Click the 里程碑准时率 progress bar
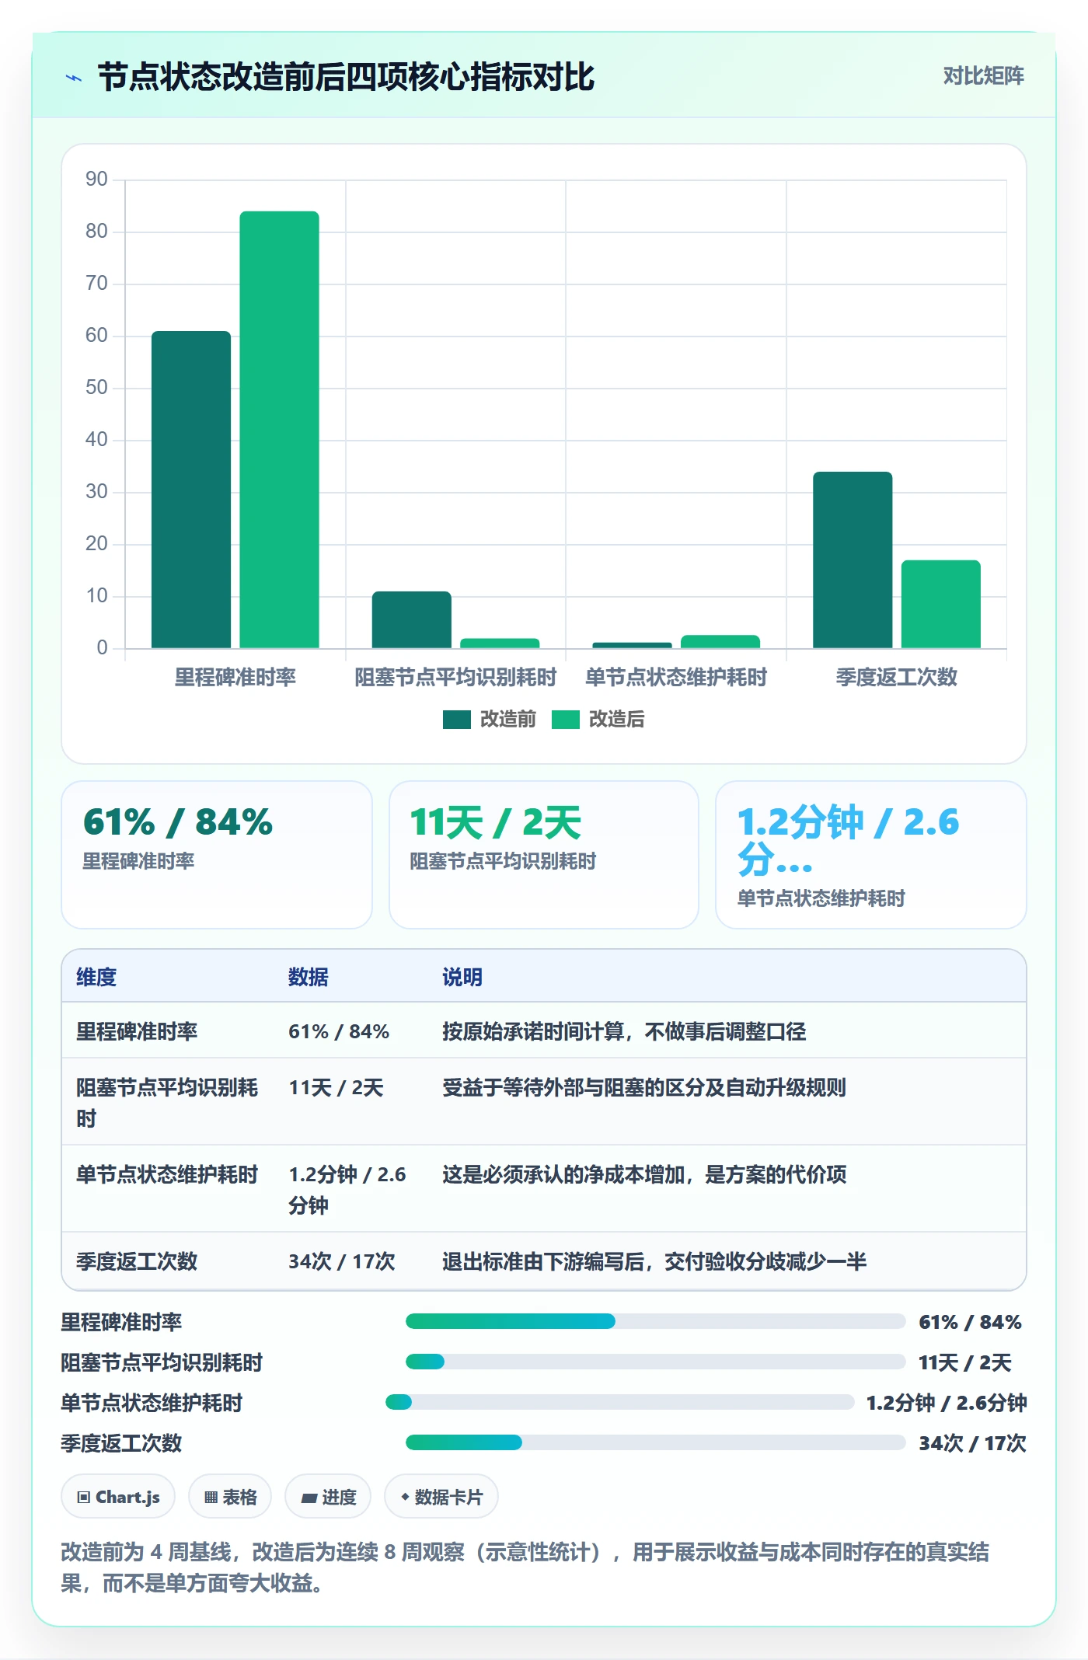Image resolution: width=1088 pixels, height=1660 pixels. coord(656,1321)
